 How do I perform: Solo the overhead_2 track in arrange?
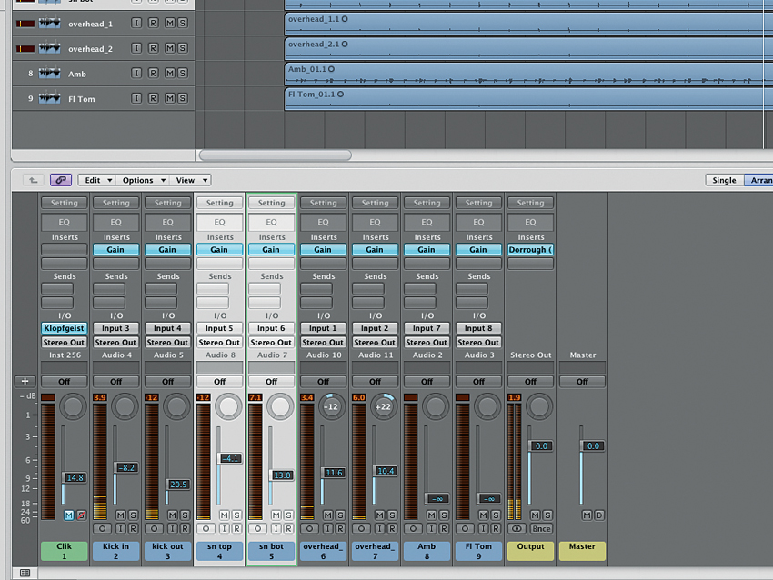coord(182,48)
